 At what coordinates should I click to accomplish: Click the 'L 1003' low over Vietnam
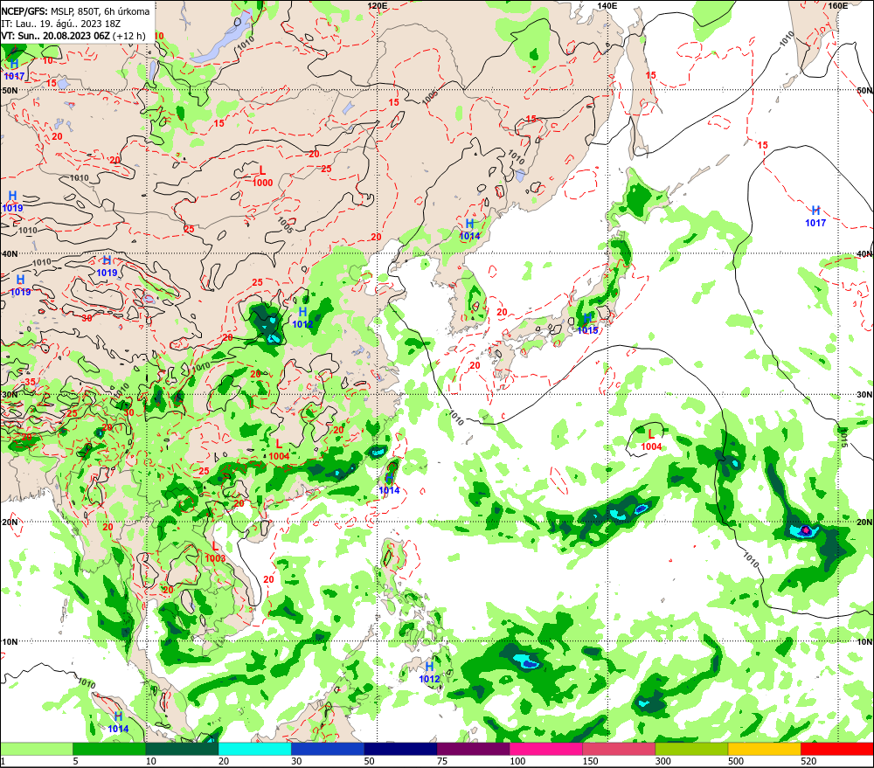click(x=215, y=552)
